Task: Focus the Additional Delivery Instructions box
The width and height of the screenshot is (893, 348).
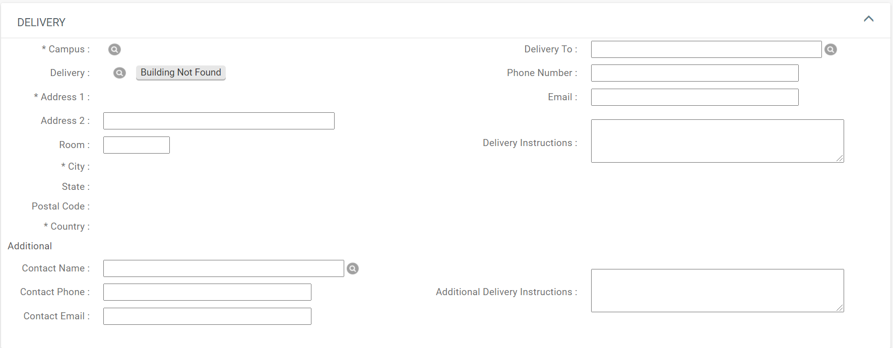Action: click(x=717, y=291)
